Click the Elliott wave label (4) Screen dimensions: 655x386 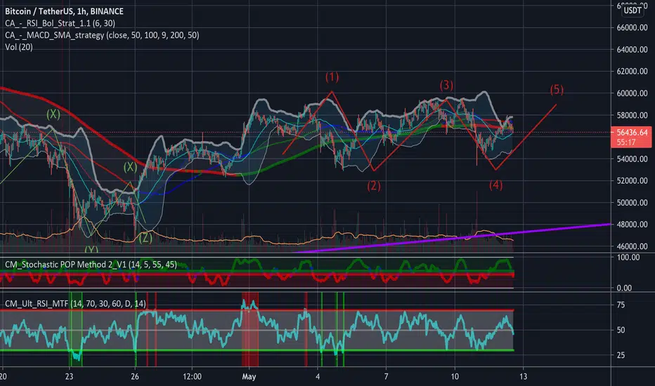point(496,185)
